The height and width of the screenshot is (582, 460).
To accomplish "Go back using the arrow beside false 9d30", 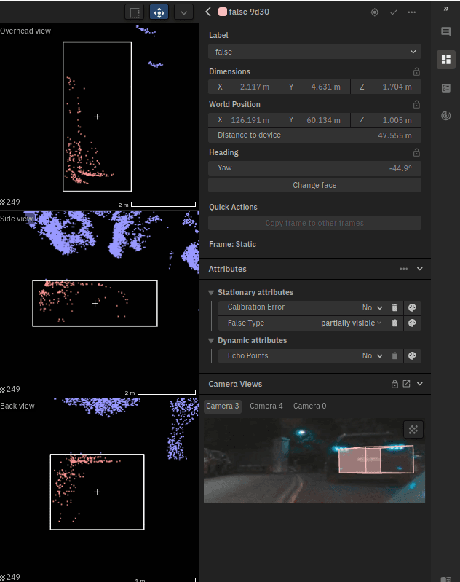I will [x=208, y=12].
